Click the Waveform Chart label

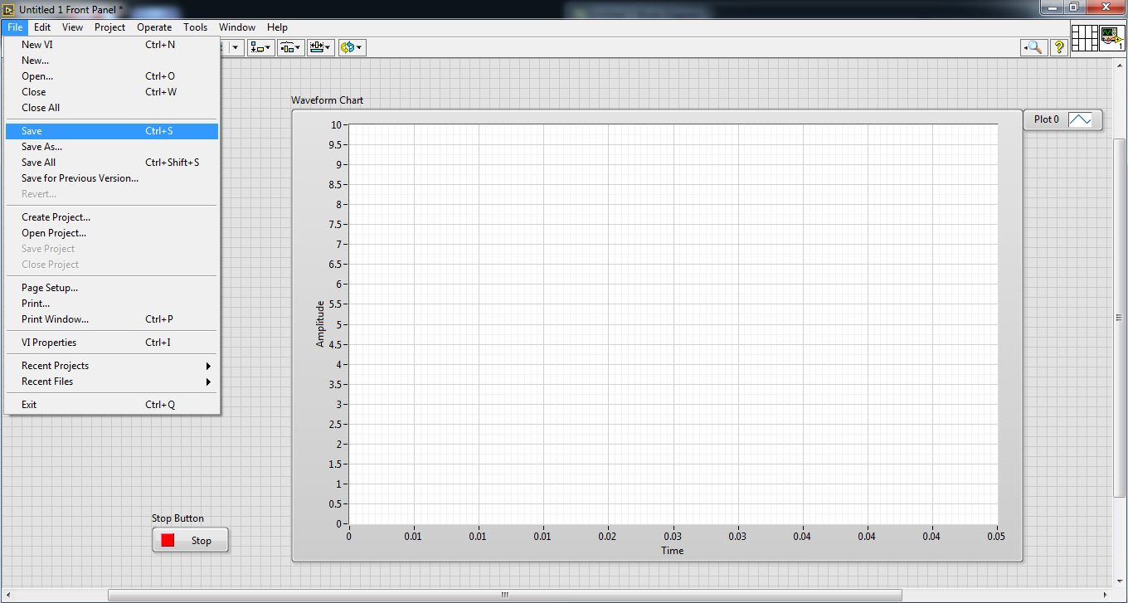click(327, 100)
